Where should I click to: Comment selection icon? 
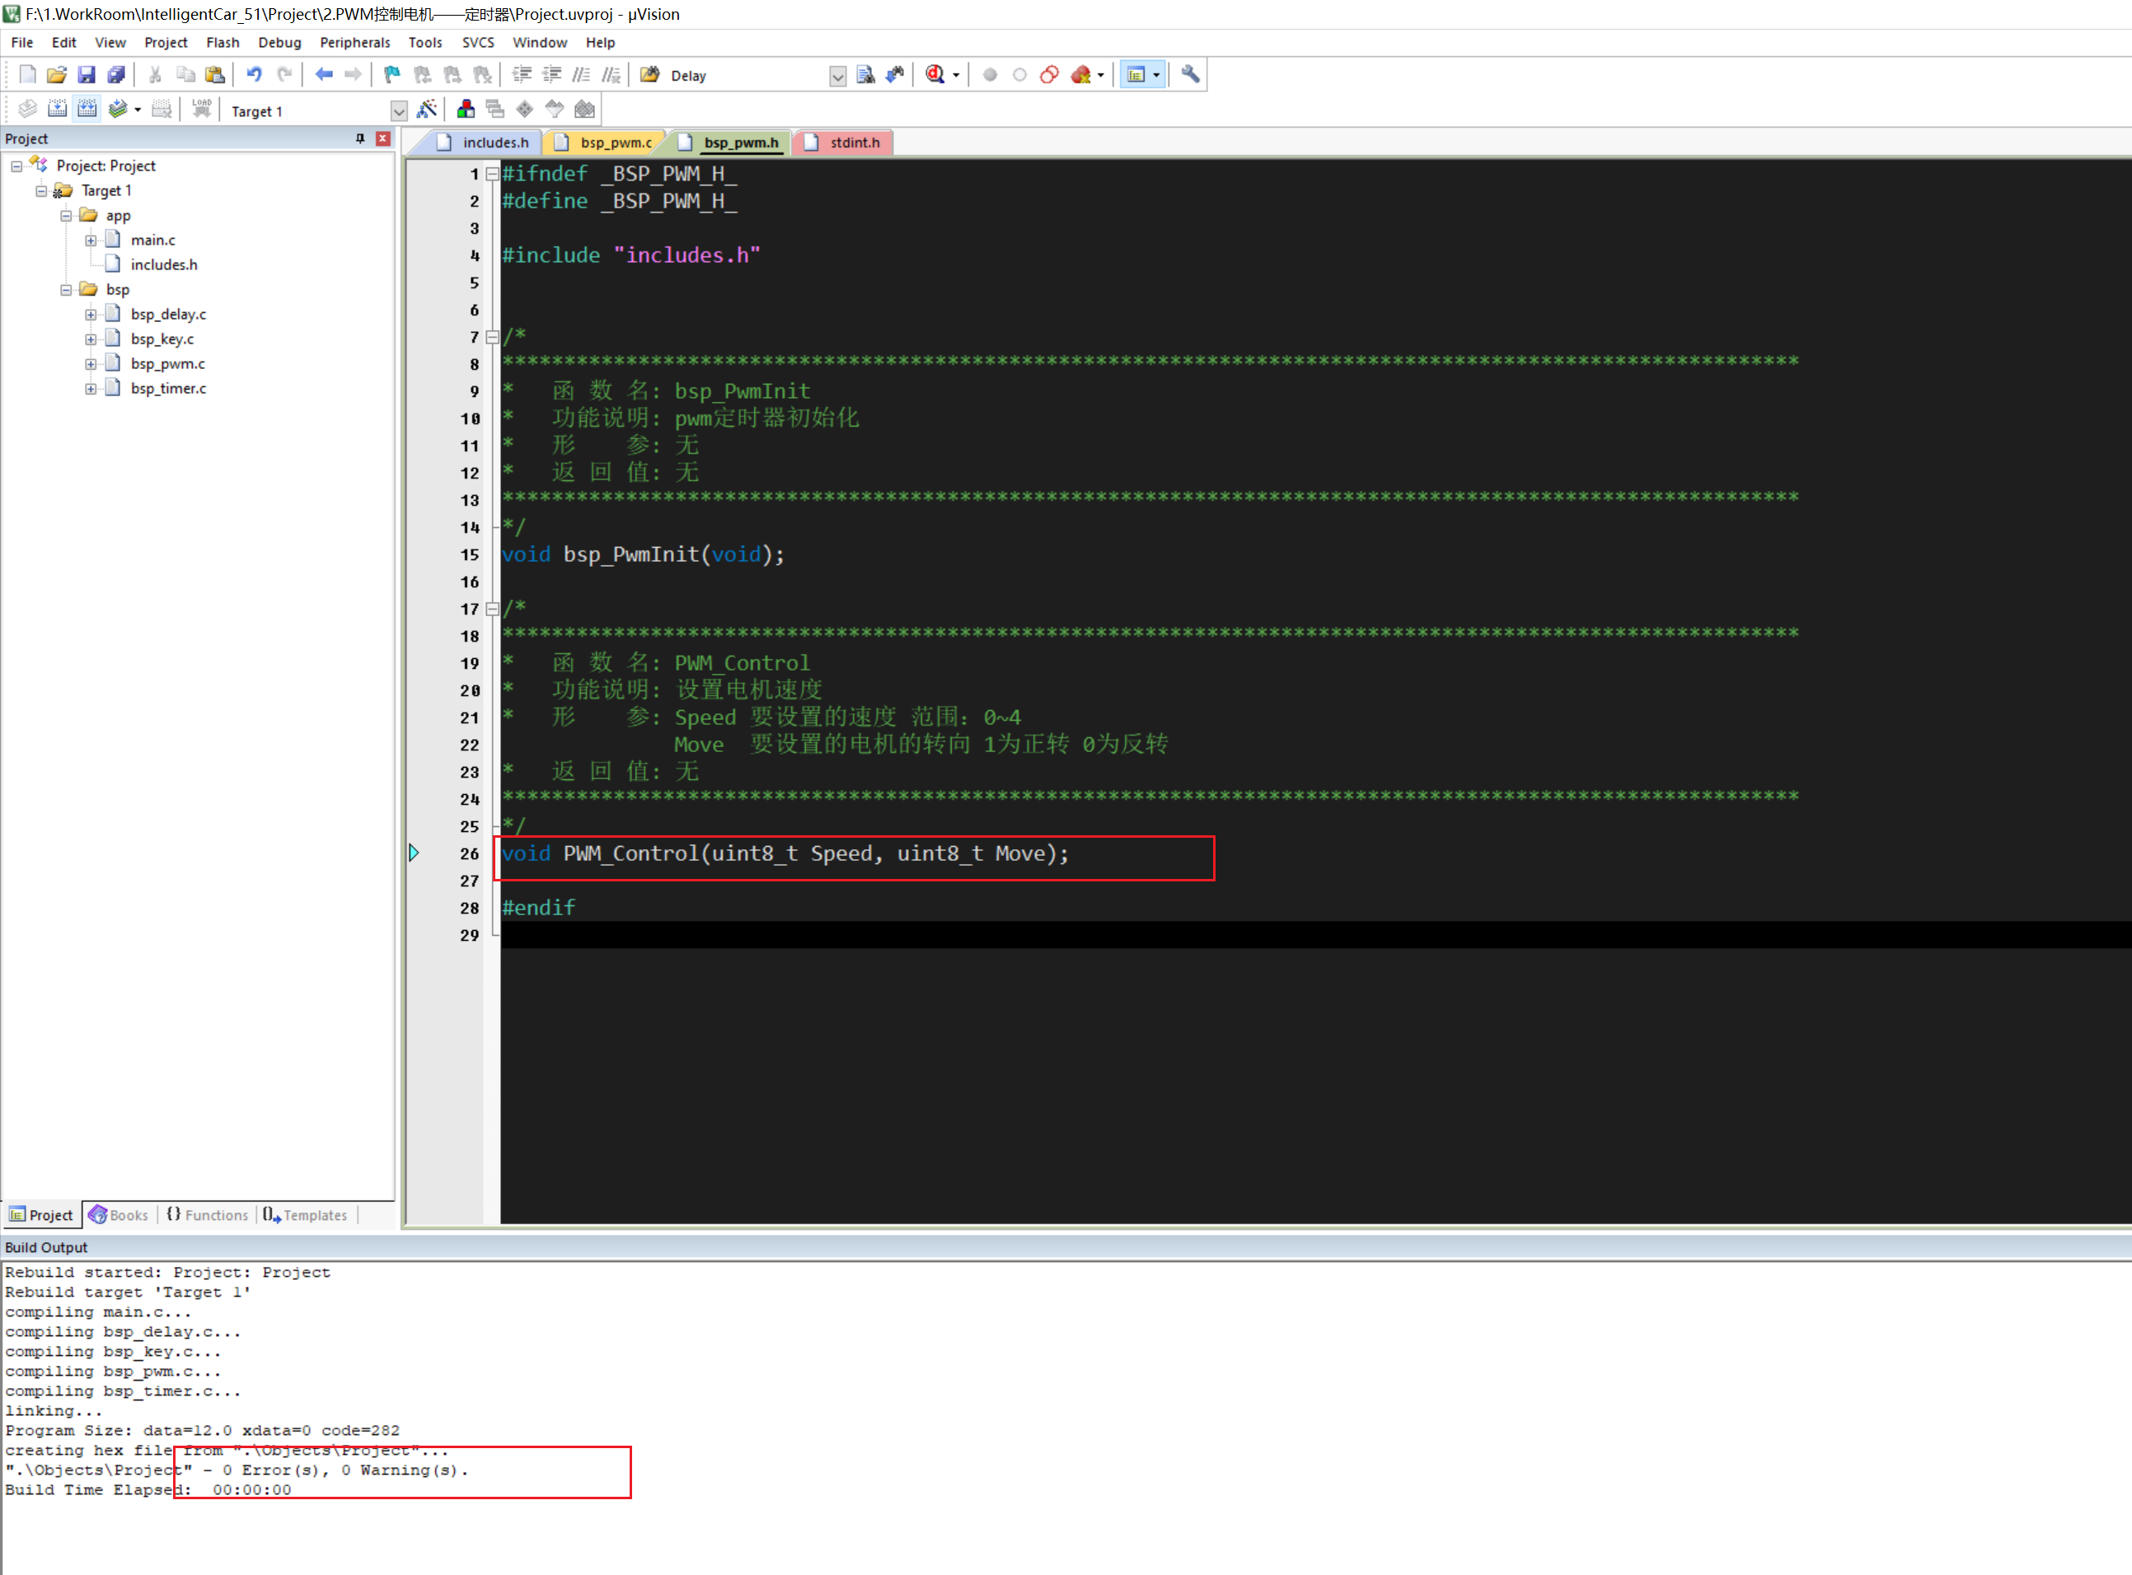tap(581, 75)
